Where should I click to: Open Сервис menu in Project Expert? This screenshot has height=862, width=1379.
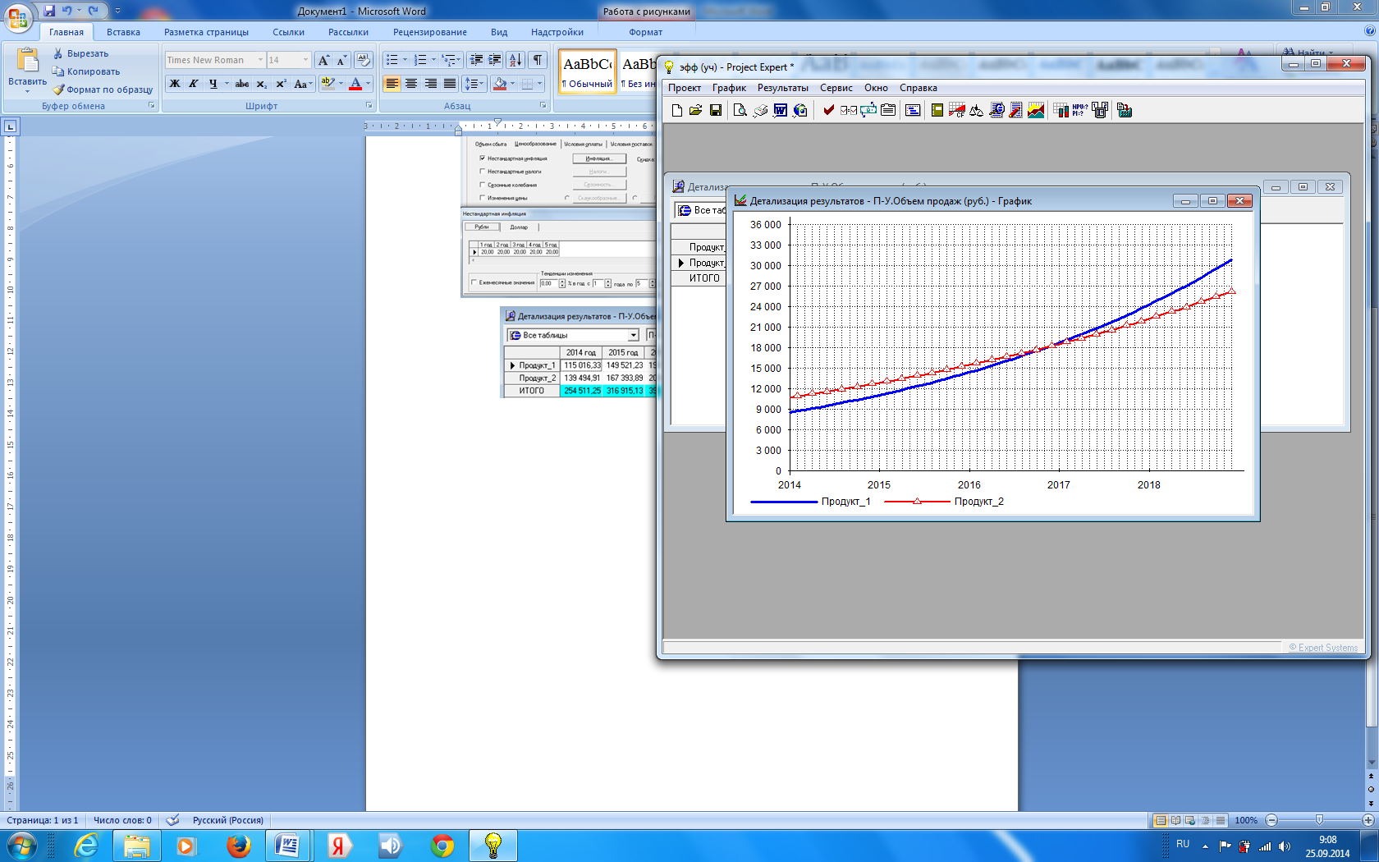click(836, 88)
